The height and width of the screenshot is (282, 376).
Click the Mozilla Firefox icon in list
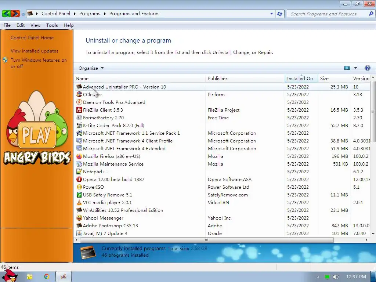point(79,156)
